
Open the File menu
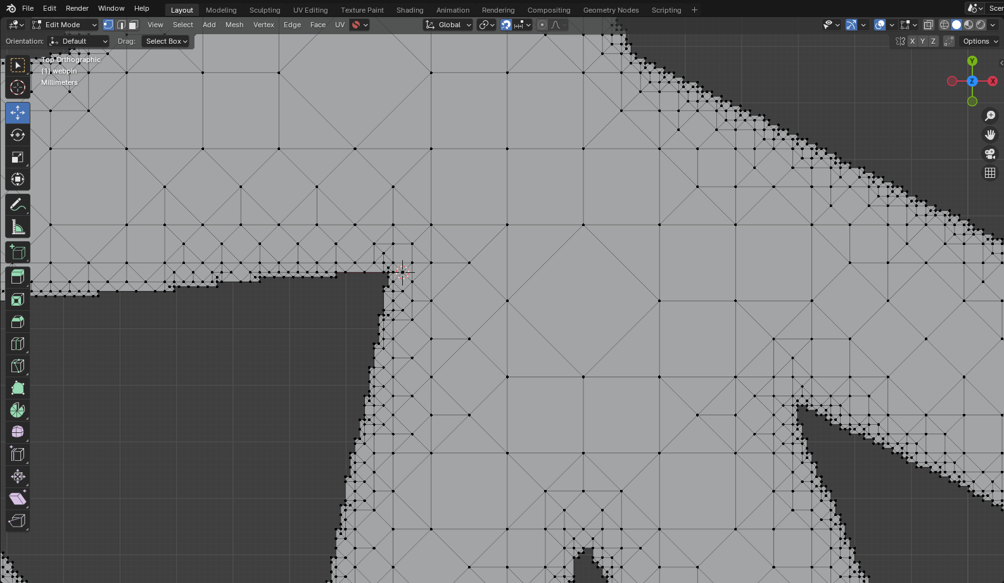[x=28, y=8]
